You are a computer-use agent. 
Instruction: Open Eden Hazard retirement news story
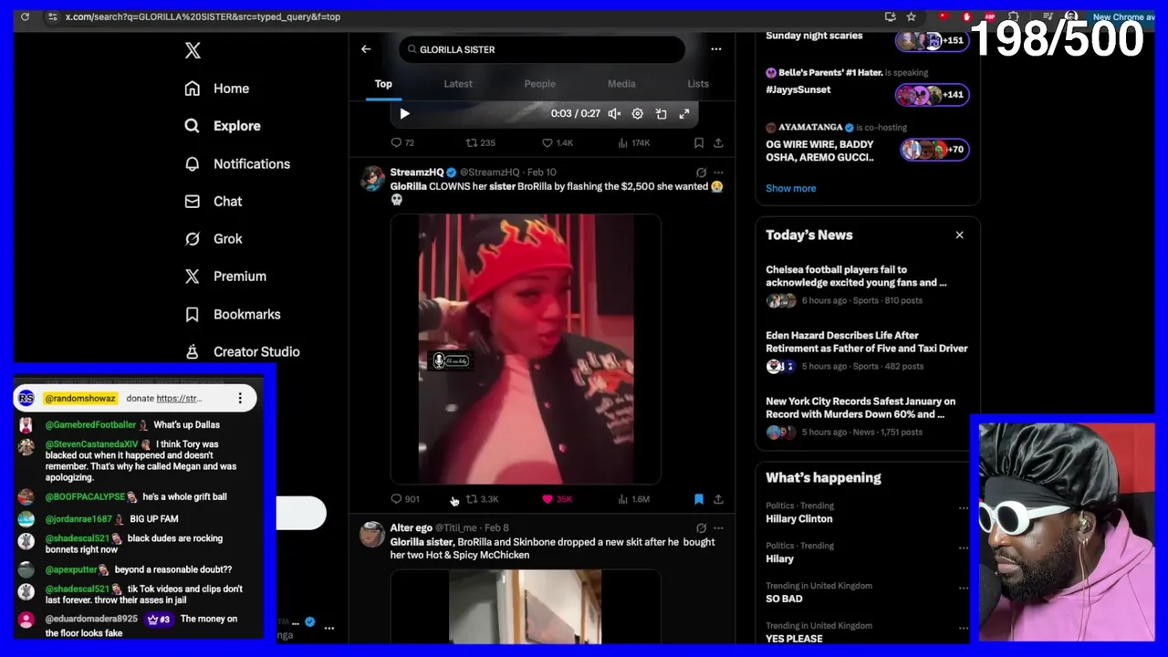[867, 350]
